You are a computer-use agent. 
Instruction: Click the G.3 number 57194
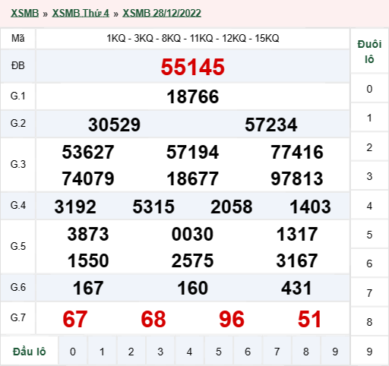(x=192, y=152)
